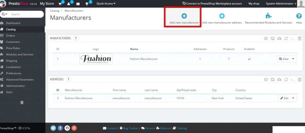The height and width of the screenshot is (133, 305).
Task: Collapse the sidebar menu toggle
Action: (22, 102)
